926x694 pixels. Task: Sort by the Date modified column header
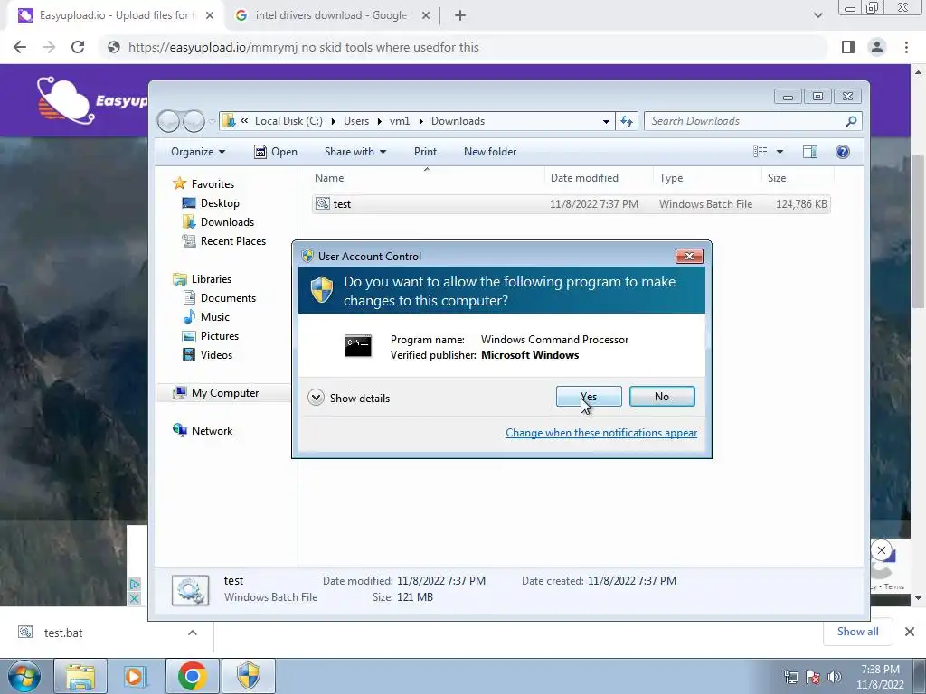tap(599, 178)
